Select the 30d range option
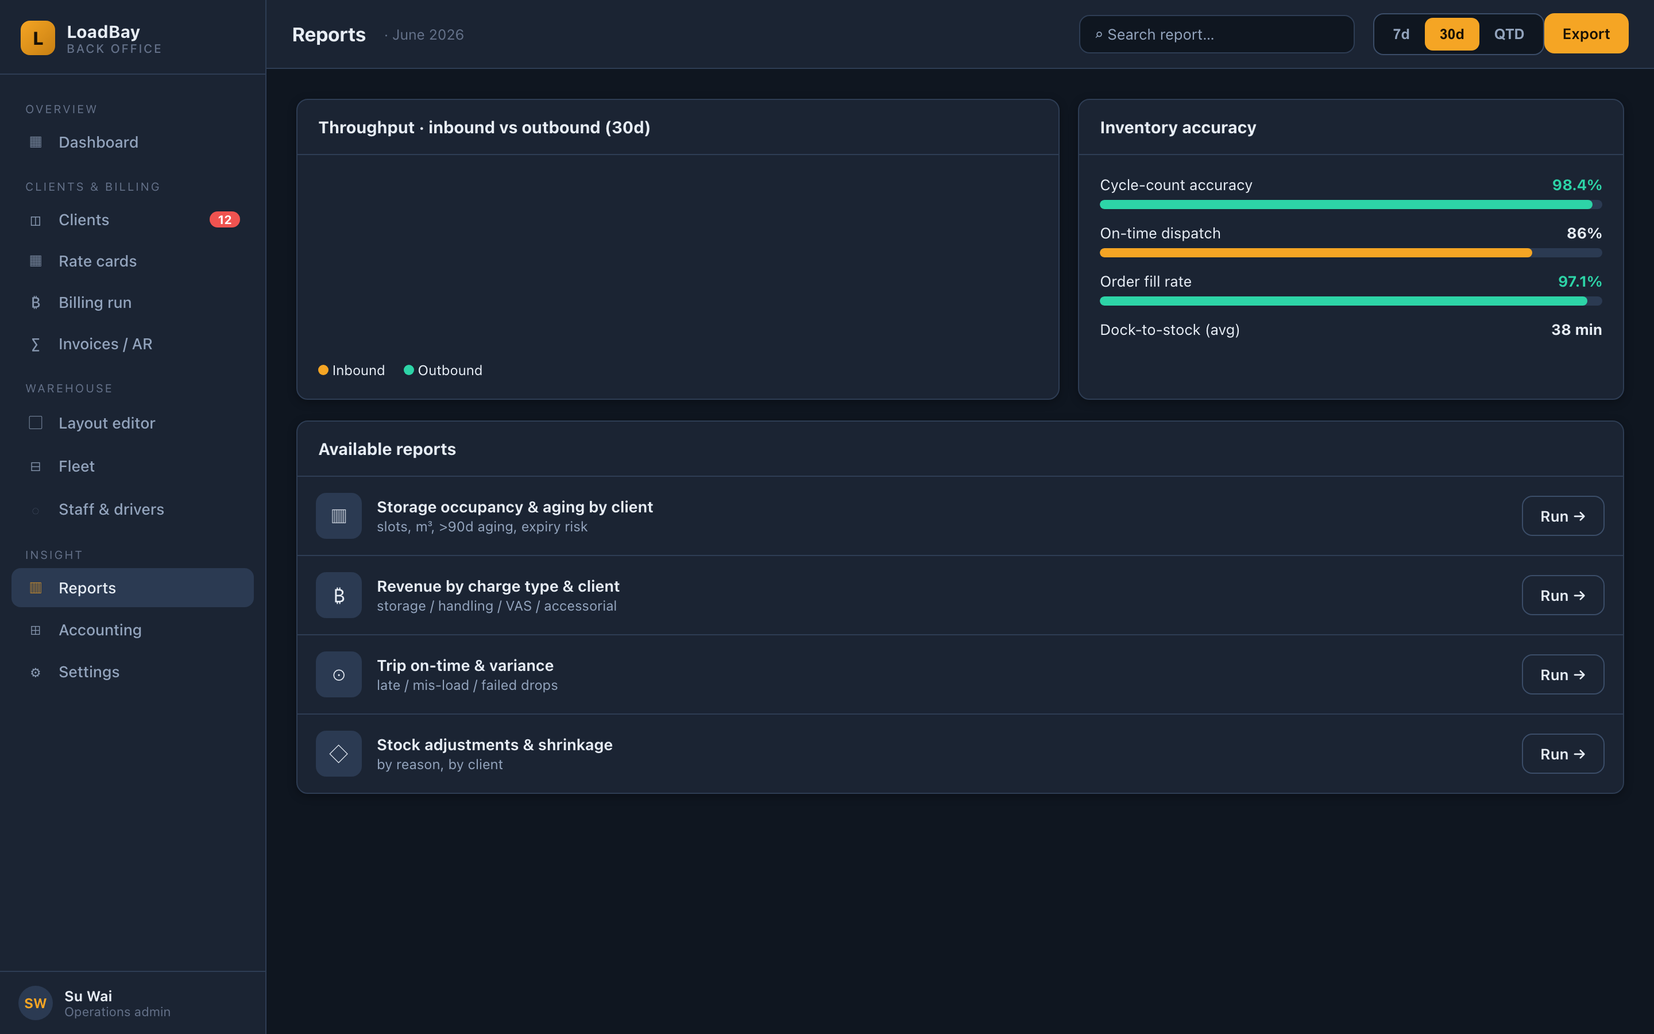Image resolution: width=1654 pixels, height=1034 pixels. coord(1452,34)
